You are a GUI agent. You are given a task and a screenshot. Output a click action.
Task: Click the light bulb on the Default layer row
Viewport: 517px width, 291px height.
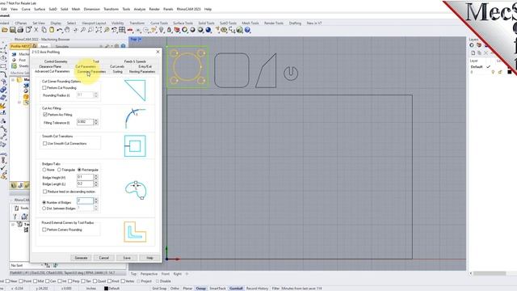pos(493,72)
